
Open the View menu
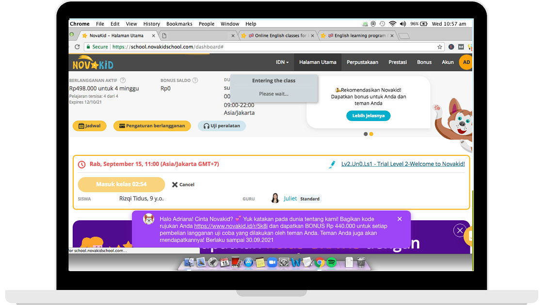[x=131, y=24]
